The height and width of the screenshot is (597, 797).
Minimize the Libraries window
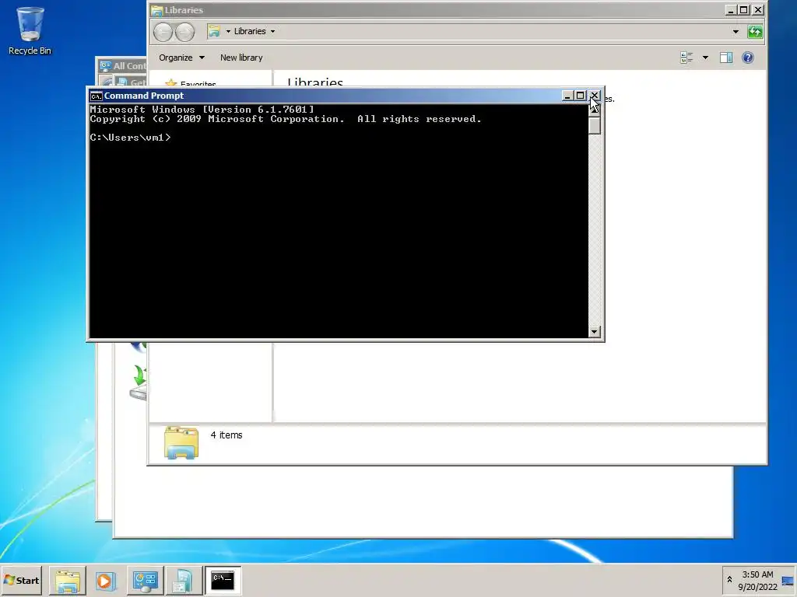coord(730,9)
